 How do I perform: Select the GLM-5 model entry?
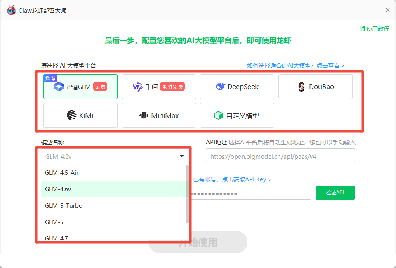114,222
